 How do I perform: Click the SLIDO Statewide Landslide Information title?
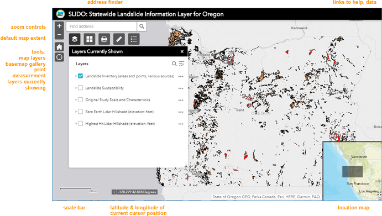146,14
